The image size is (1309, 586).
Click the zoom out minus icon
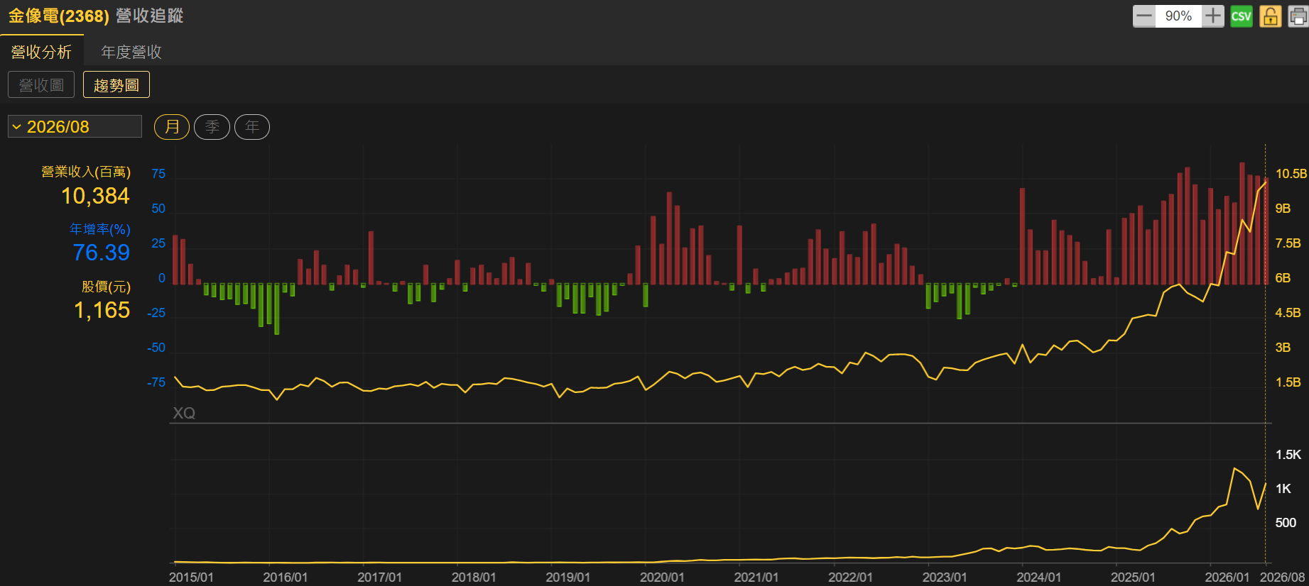pyautogui.click(x=1144, y=16)
